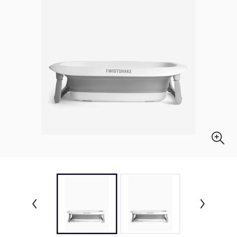The width and height of the screenshot is (237, 237).
Task: Show previous gallery image via left arrow
Action: 35,204
